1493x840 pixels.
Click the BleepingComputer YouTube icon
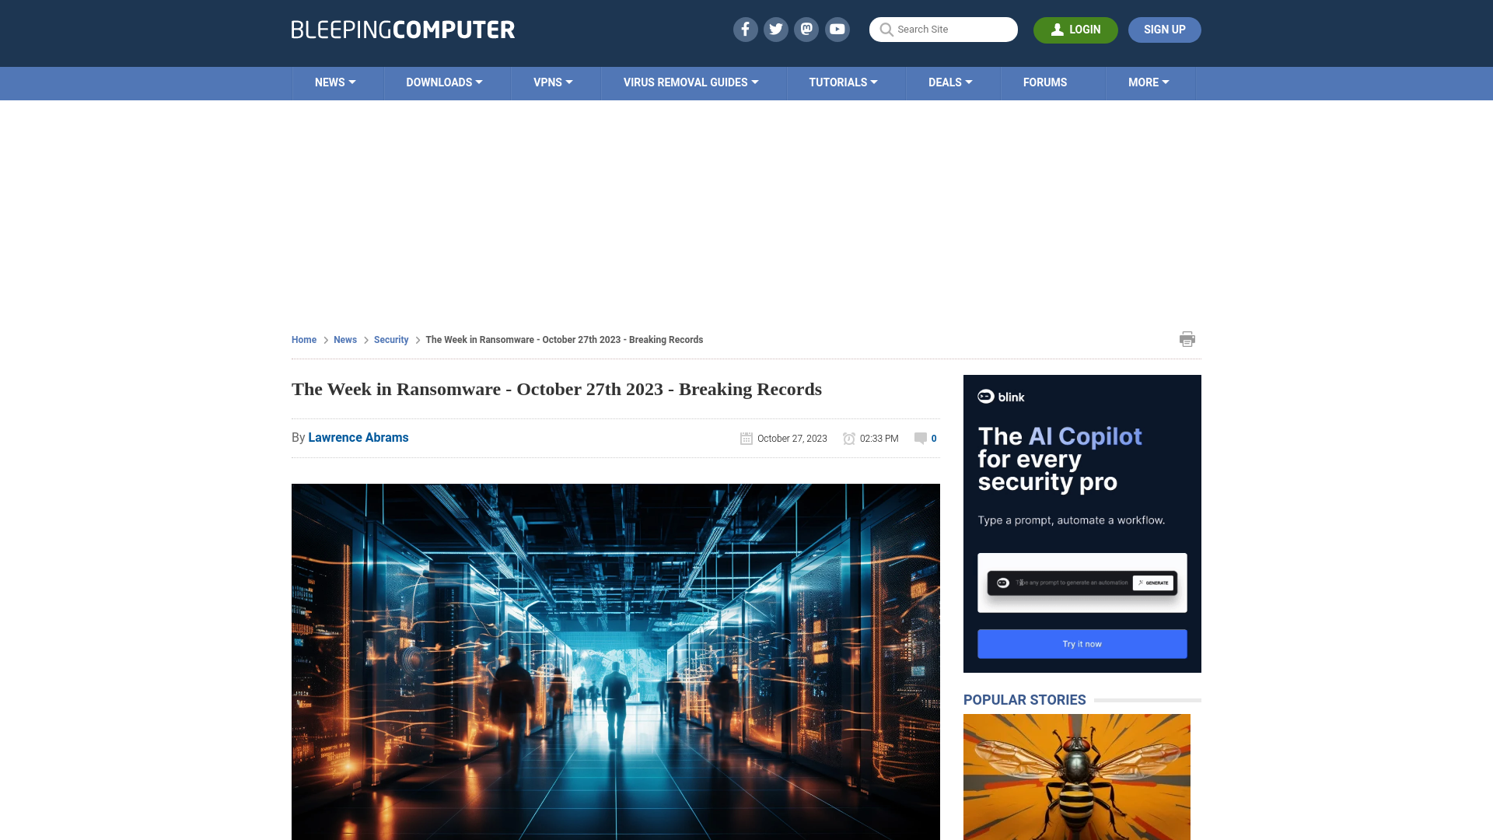click(837, 29)
